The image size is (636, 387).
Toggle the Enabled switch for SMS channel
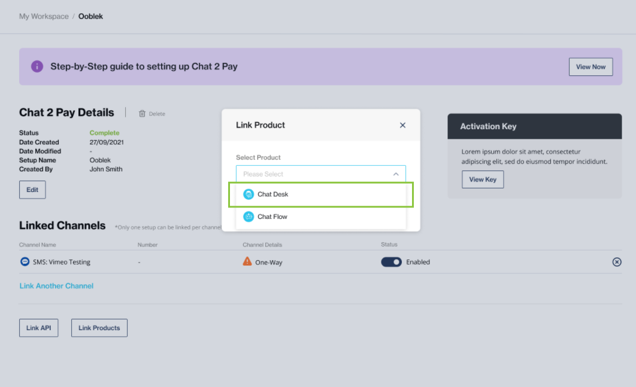point(391,262)
